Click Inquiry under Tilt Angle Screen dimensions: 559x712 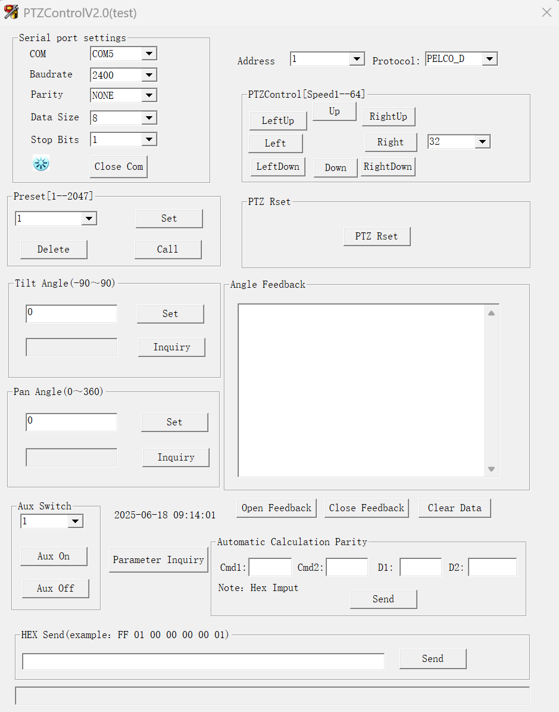click(171, 347)
